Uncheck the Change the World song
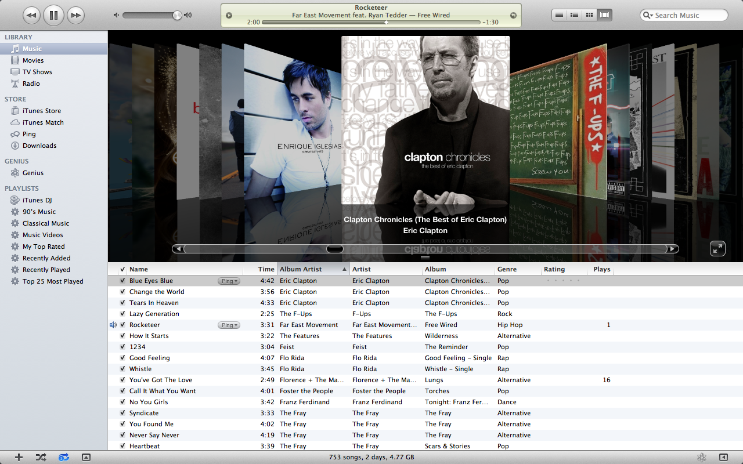743x464 pixels. point(122,292)
